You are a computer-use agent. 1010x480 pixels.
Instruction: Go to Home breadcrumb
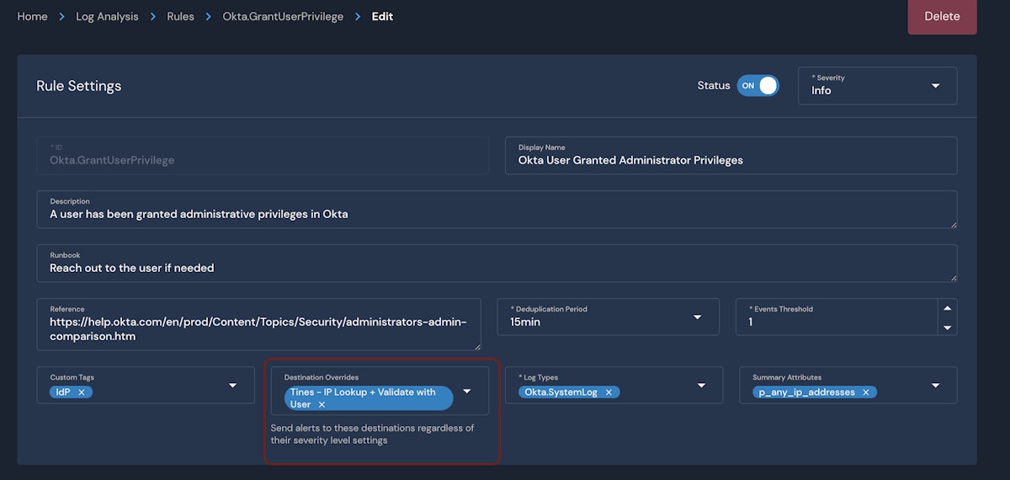[x=33, y=17]
